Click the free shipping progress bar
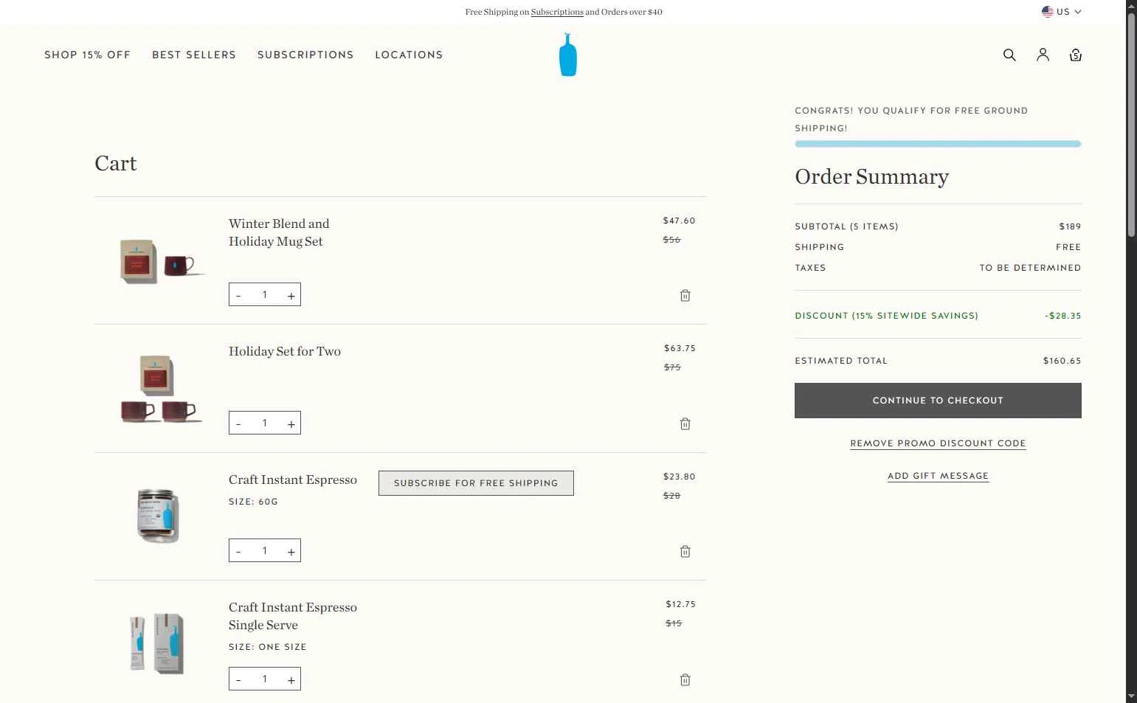 point(938,144)
